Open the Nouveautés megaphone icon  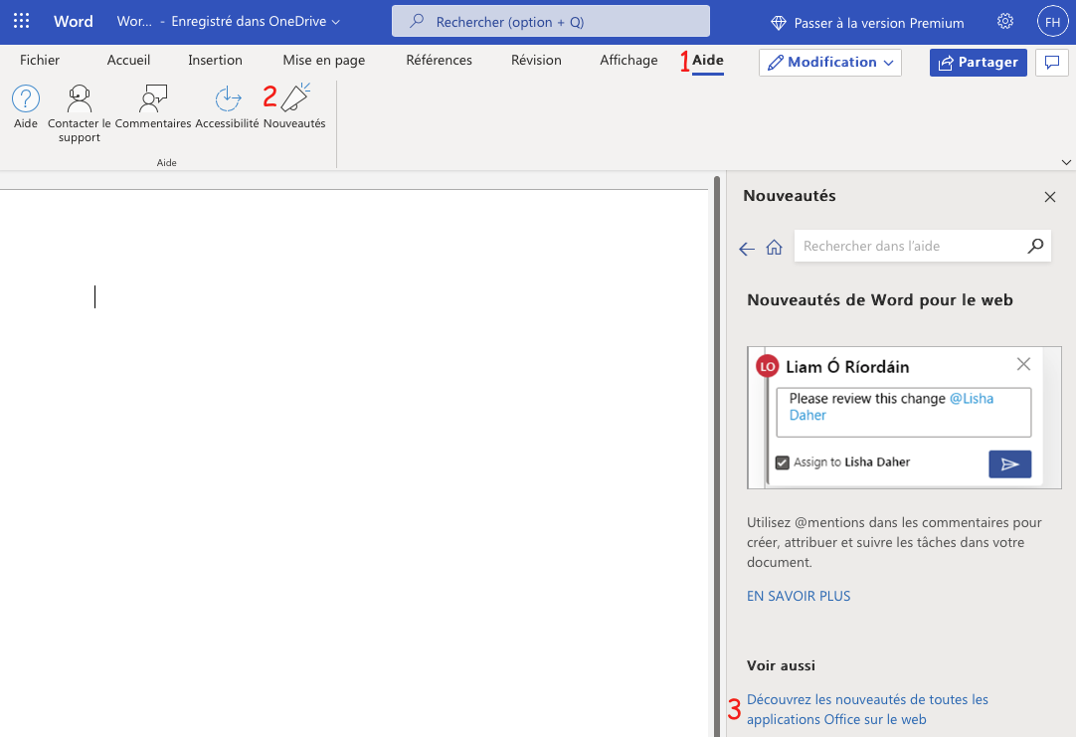coord(295,97)
